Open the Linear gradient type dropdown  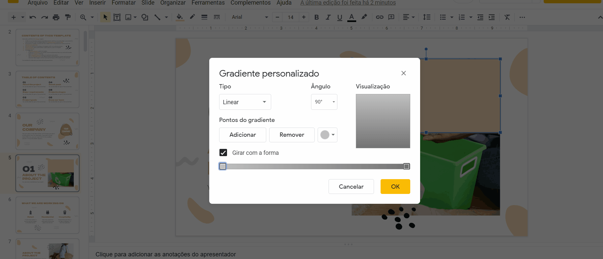(245, 102)
